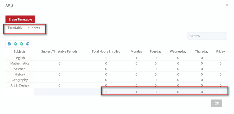This screenshot has width=234, height=114.
Task: Click the print icon
Action: [9, 44]
